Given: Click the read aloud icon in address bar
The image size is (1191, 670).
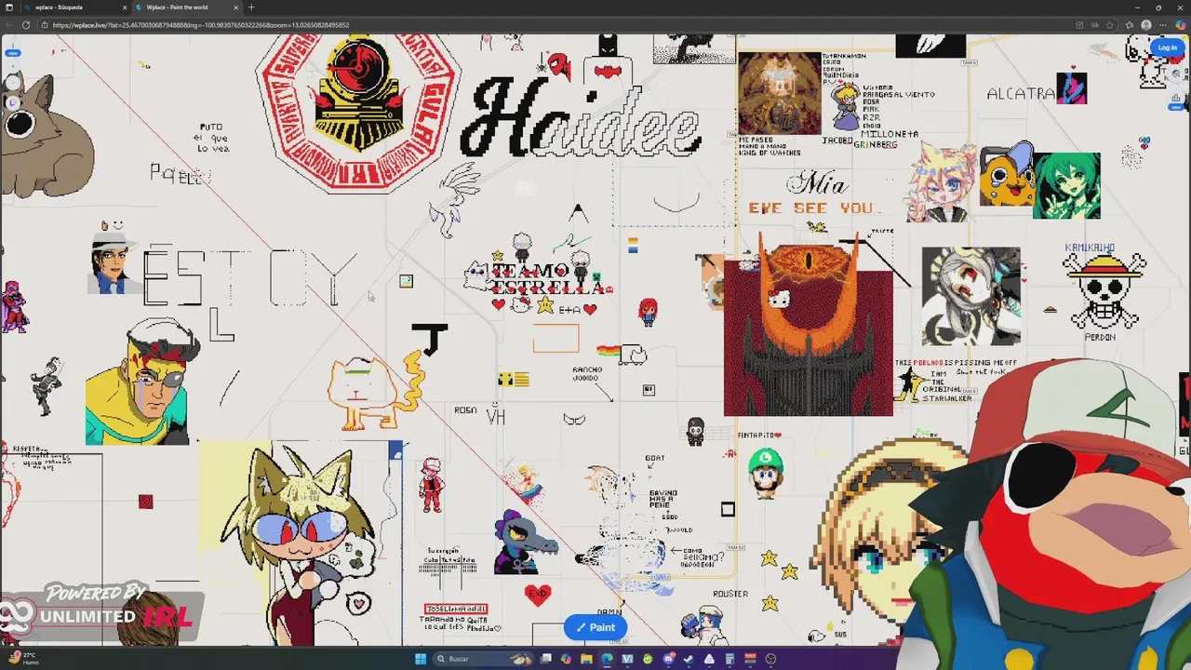Looking at the screenshot, I should (1095, 25).
